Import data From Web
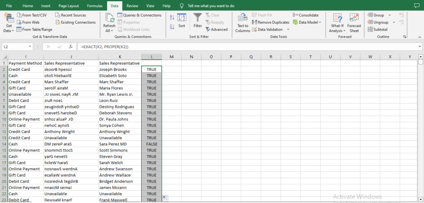This screenshot has height=203, width=424. (x=28, y=22)
